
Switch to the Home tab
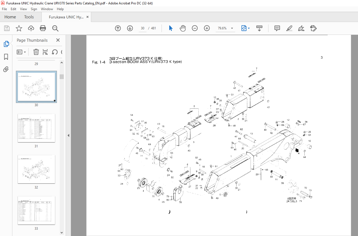(10, 17)
